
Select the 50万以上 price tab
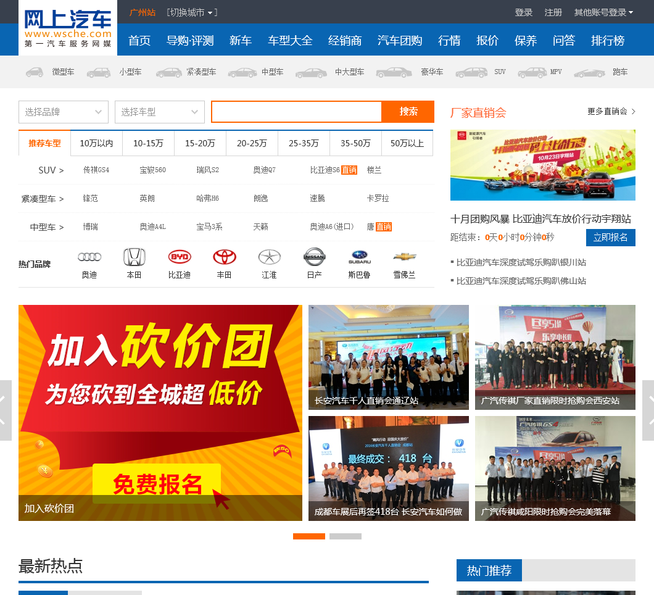(x=407, y=143)
